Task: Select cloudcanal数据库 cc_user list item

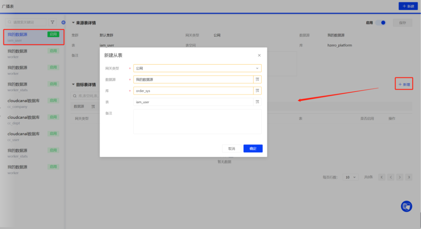Action: [x=34, y=136]
